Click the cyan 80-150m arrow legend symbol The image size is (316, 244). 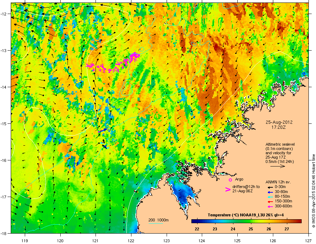point(270,197)
